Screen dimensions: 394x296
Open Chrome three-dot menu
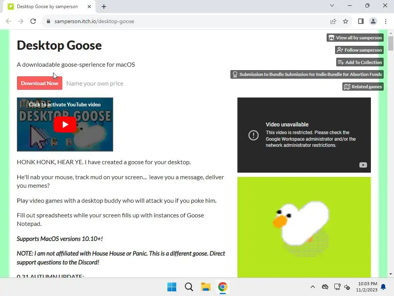386,22
